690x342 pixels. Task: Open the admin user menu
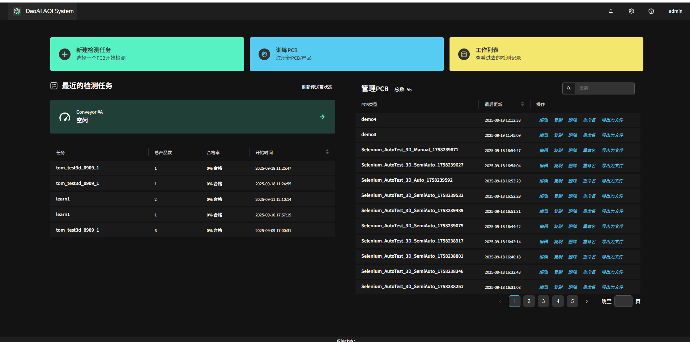tap(675, 11)
